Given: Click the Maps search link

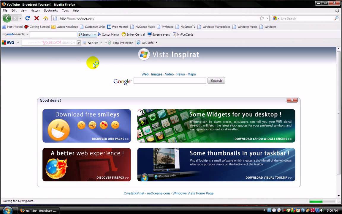Looking at the screenshot, I should [x=192, y=74].
